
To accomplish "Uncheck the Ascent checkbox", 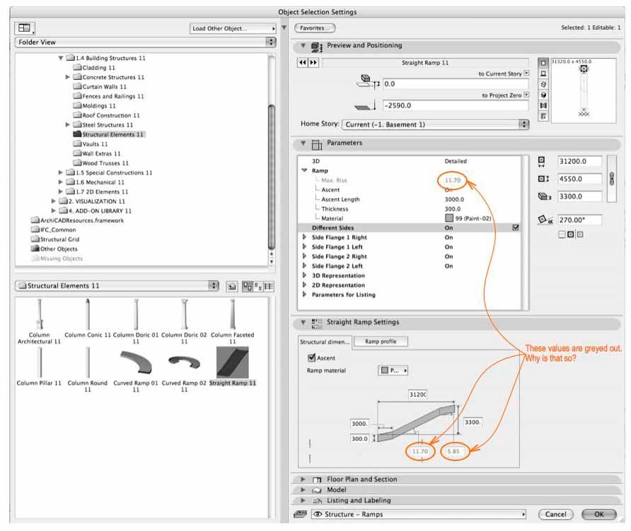I will 311,358.
